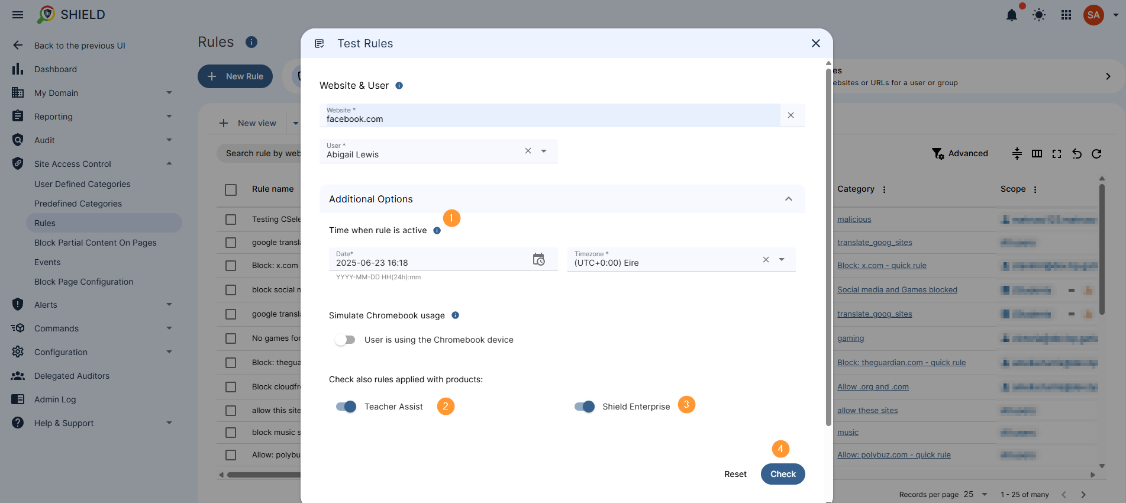Click the Reset button
1126x503 pixels.
pyautogui.click(x=735, y=474)
